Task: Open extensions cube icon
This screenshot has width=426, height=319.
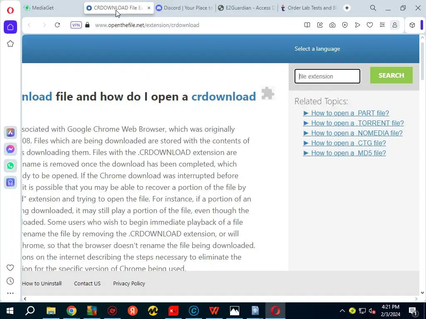Action: [x=412, y=25]
